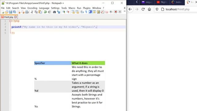Open the File menu

coord(3,8)
